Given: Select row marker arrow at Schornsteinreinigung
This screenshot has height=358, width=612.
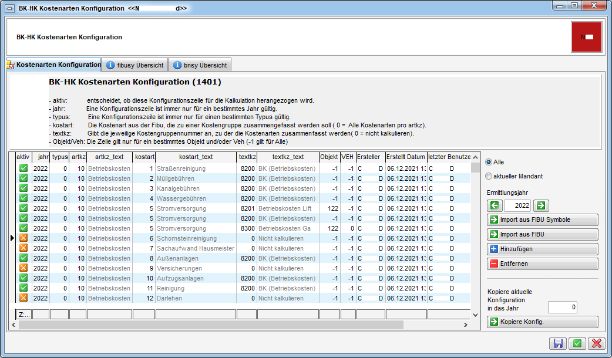Looking at the screenshot, I should (x=12, y=238).
